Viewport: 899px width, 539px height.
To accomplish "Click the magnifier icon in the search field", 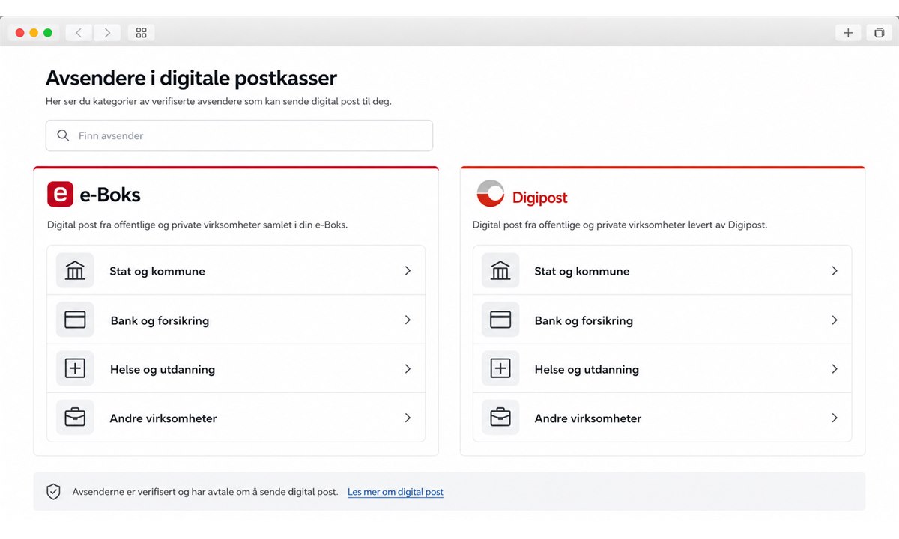I will (64, 135).
